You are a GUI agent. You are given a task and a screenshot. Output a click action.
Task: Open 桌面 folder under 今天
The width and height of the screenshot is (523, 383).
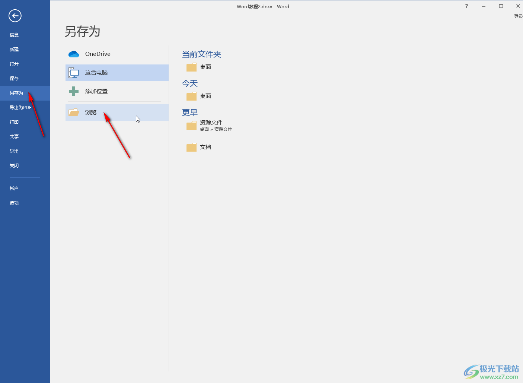point(205,96)
